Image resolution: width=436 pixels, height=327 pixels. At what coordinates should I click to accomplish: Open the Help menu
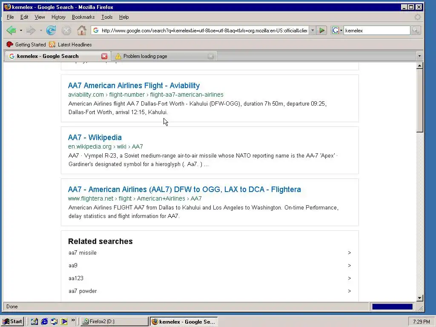[124, 17]
